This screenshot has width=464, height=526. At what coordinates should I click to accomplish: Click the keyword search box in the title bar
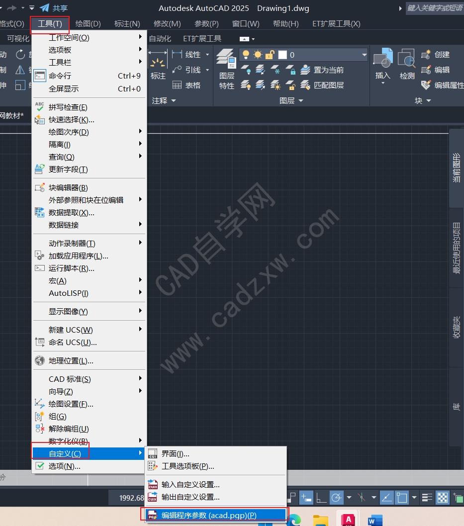[x=435, y=8]
